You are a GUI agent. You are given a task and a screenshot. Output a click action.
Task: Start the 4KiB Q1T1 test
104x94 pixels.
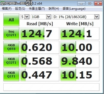click(11, 75)
